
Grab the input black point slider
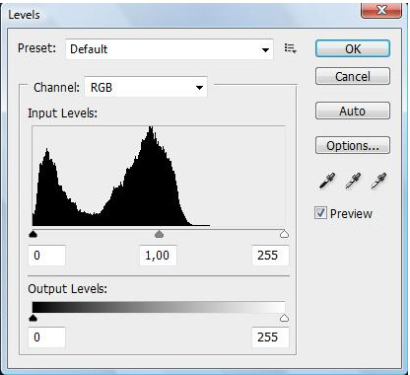(33, 234)
